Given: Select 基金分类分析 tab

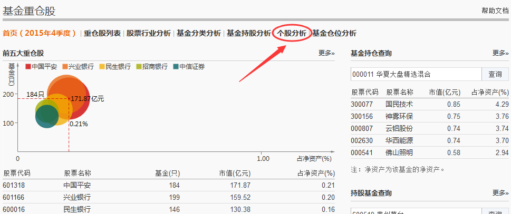Looking at the screenshot, I should (198, 33).
